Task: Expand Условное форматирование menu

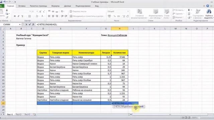Action: tap(139, 14)
